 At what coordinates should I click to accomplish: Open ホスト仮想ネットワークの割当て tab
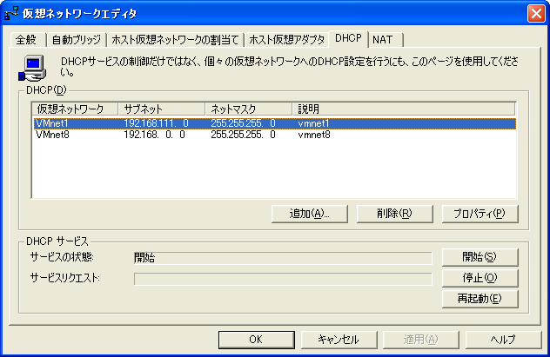point(175,40)
